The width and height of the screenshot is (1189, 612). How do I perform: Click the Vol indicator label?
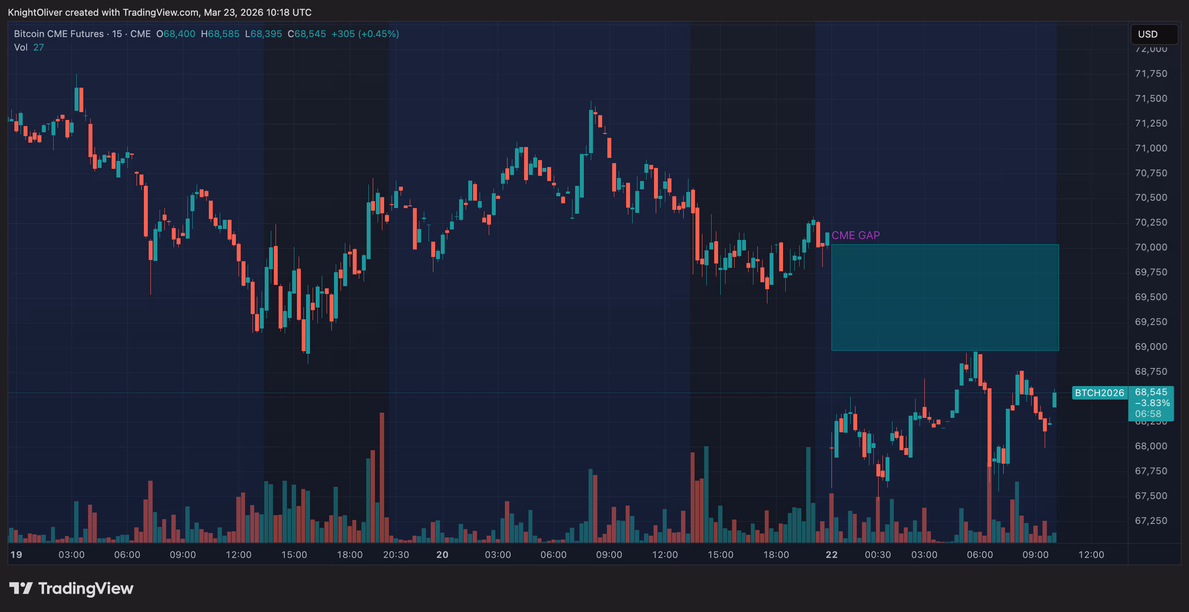pos(20,47)
